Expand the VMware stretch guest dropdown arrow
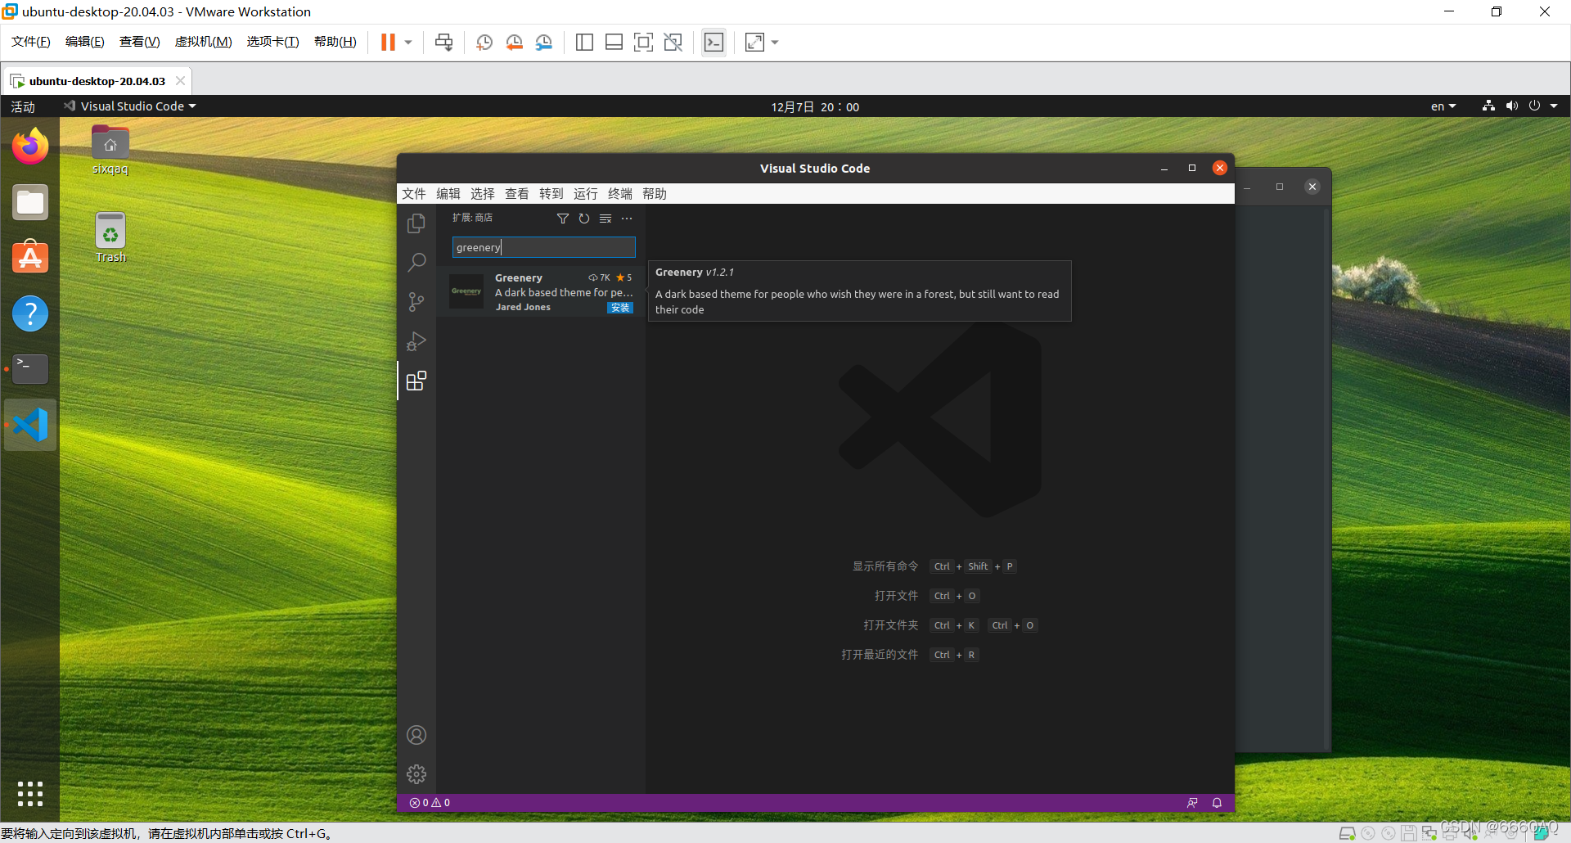This screenshot has height=843, width=1571. tap(775, 43)
